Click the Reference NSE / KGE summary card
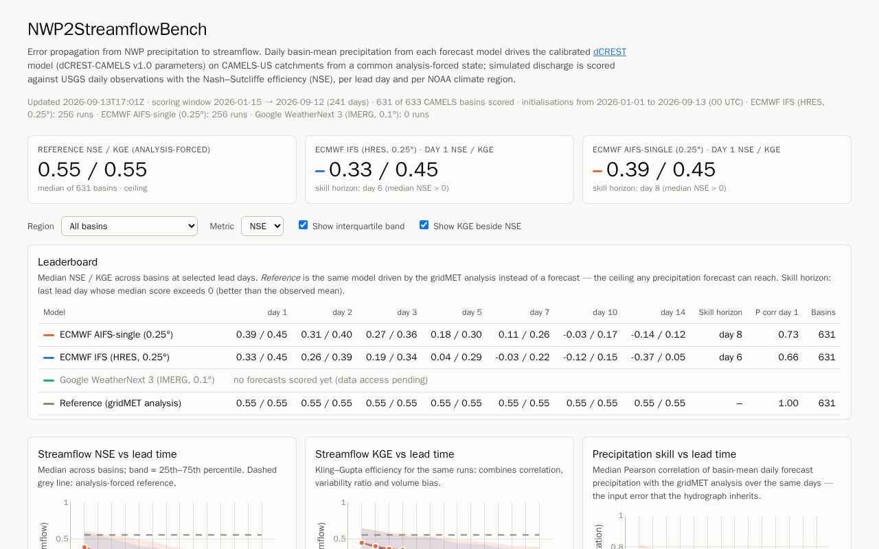This screenshot has width=879, height=549. (162, 170)
